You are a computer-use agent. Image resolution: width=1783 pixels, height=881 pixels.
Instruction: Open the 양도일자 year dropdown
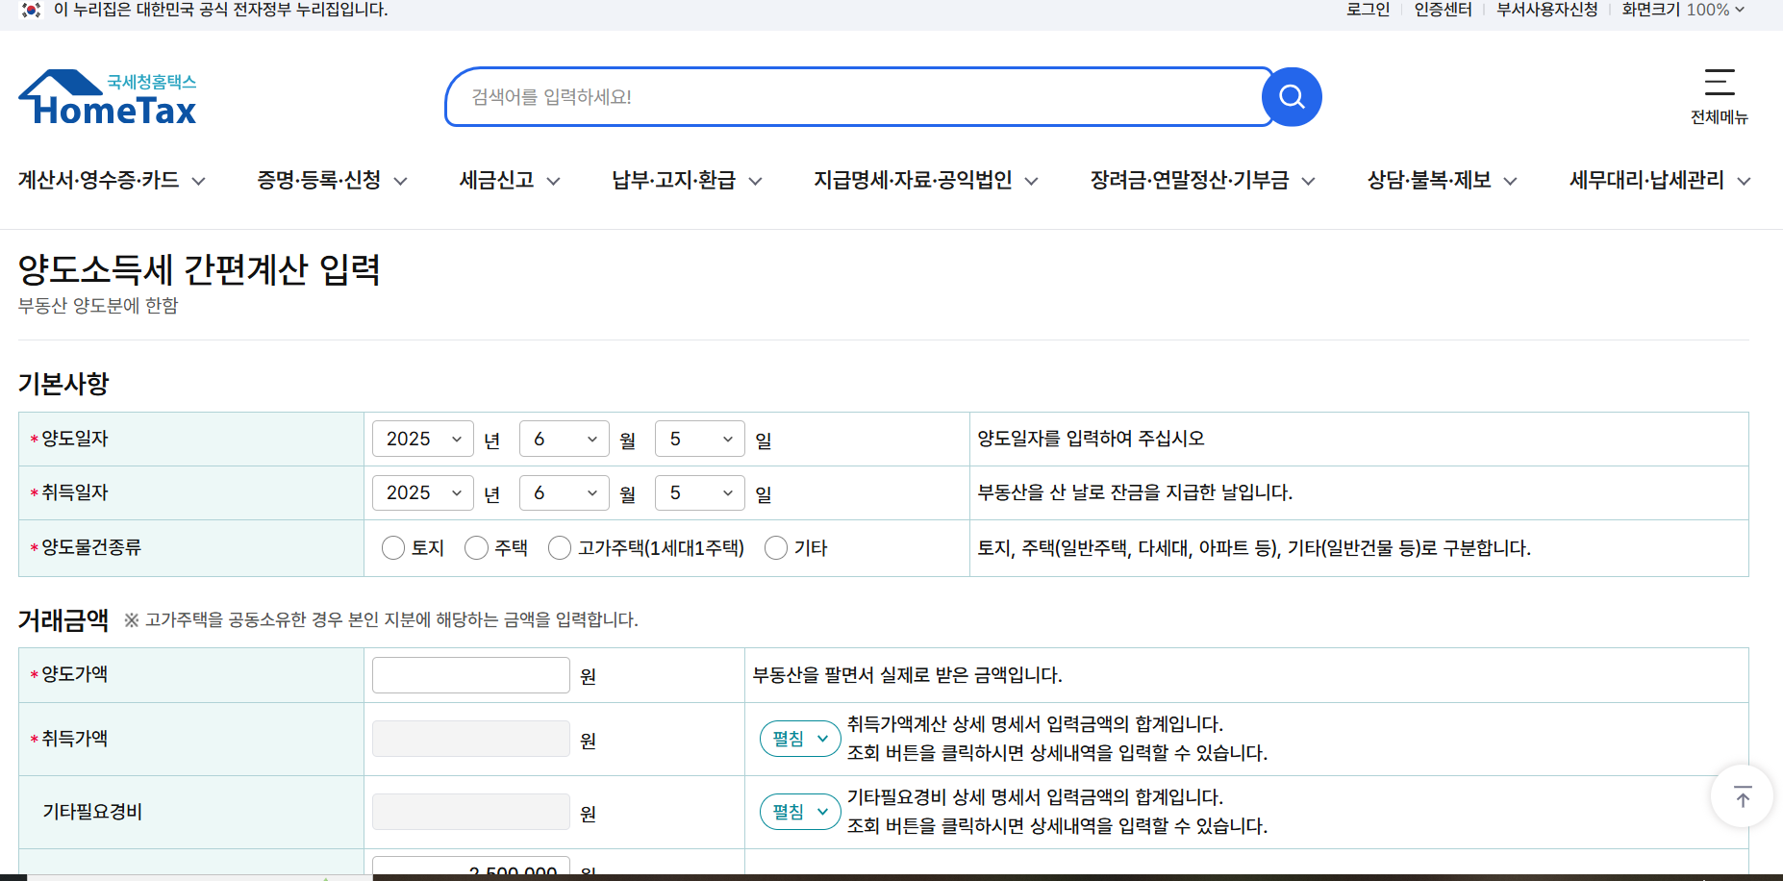point(422,438)
